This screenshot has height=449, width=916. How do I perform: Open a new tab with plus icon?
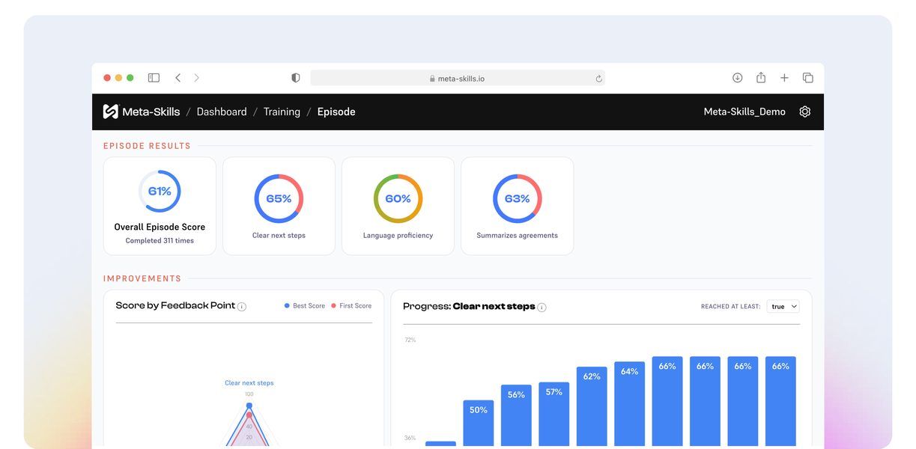point(784,78)
